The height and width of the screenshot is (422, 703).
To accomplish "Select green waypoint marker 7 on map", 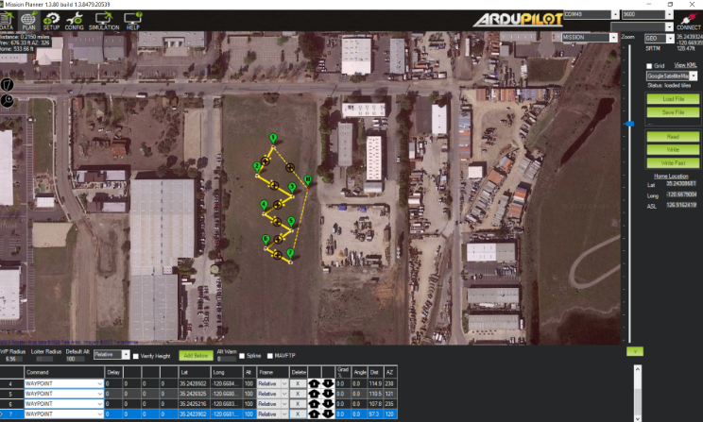I will 290,254.
